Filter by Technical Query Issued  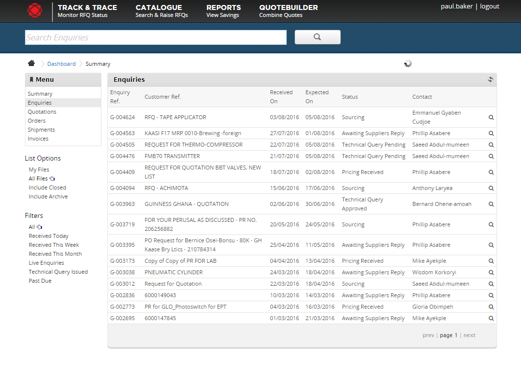click(58, 272)
